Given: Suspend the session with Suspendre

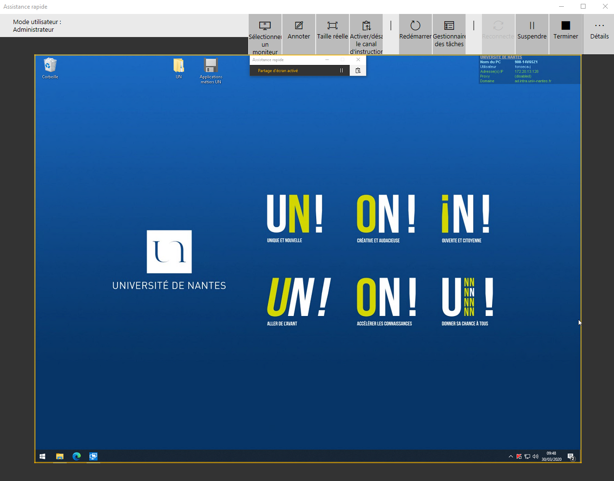Looking at the screenshot, I should [x=532, y=30].
